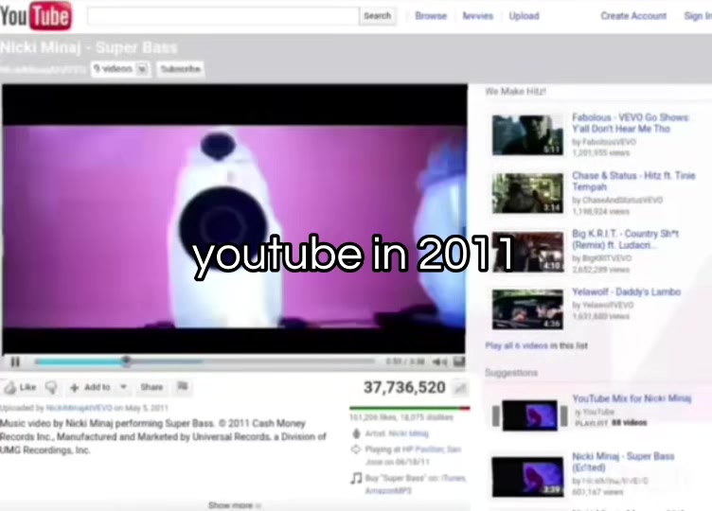Viewport: 712px width, 511px height.
Task: Click Yelawolf - Daddy's Lambo title
Action: click(626, 291)
